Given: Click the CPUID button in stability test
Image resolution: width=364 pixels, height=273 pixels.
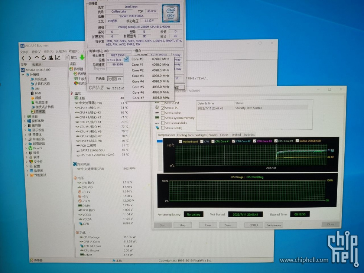Looking at the screenshot, I should point(253,225).
